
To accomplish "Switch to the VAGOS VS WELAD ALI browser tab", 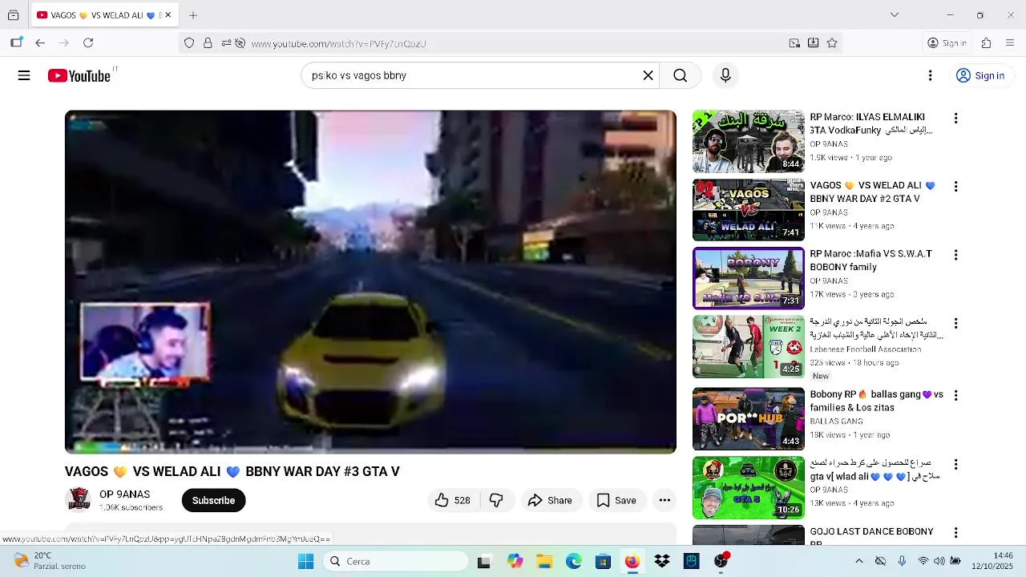I will [x=104, y=15].
